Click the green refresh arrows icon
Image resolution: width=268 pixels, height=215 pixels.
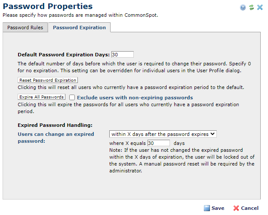251,7
